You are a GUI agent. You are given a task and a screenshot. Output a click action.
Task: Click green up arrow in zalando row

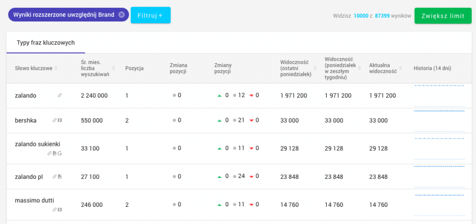pyautogui.click(x=219, y=96)
